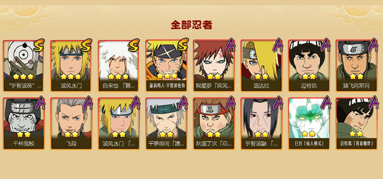The height and width of the screenshot is (179, 383).
Task: Click the A rank badge on 迪达拉
Action: point(277,45)
